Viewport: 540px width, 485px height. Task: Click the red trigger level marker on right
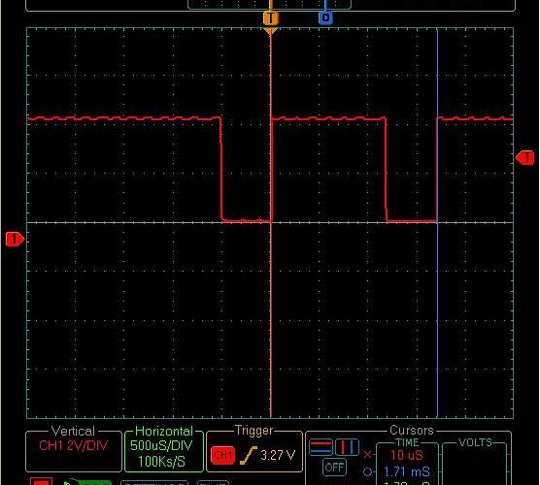point(524,157)
